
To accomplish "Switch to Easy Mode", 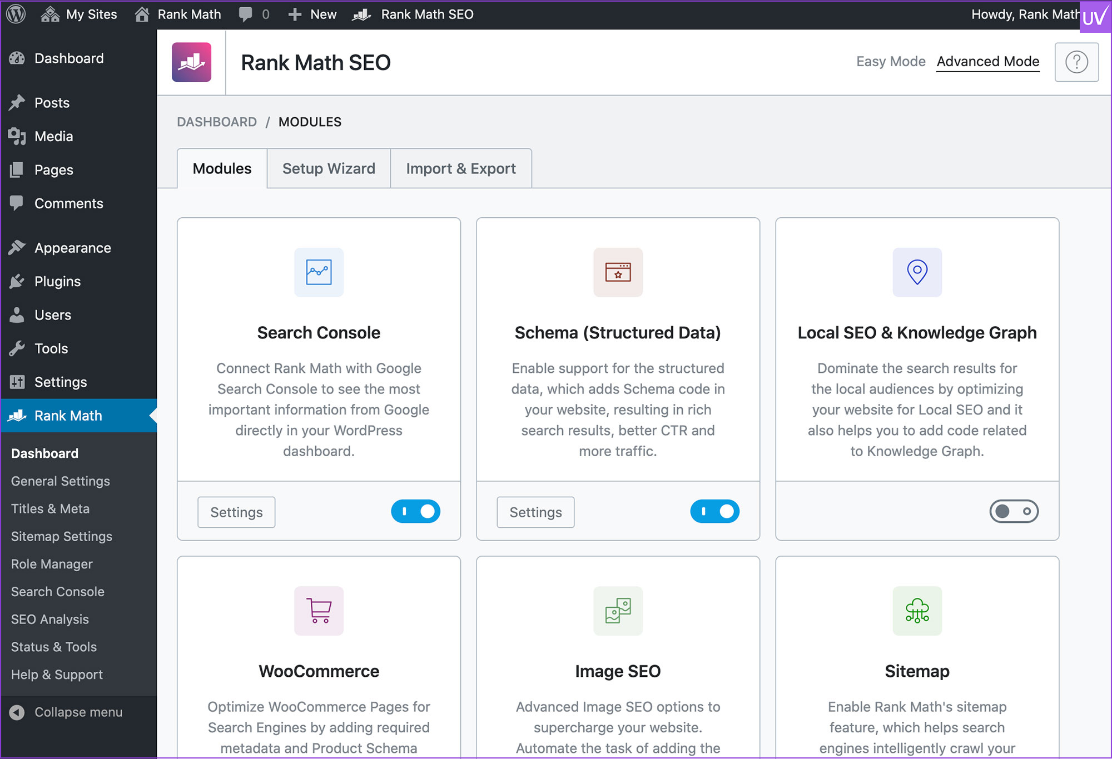I will tap(891, 62).
